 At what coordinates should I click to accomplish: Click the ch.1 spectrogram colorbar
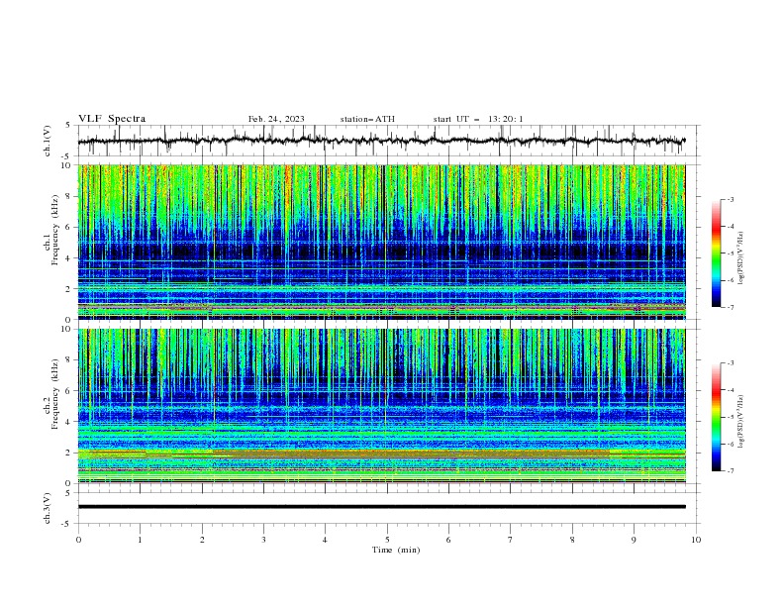click(x=717, y=253)
